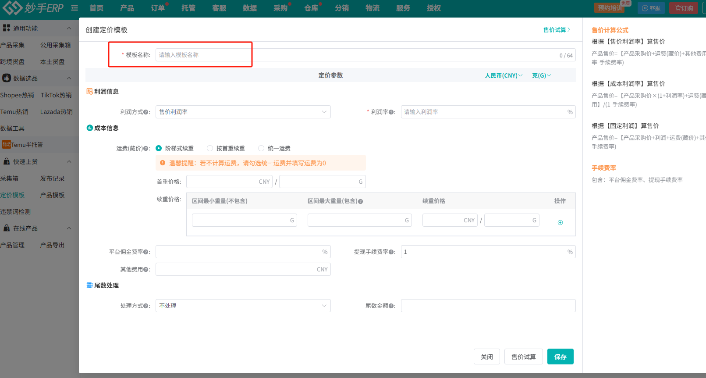Choose the 统一运费 radio option
This screenshot has width=706, height=378.
point(261,148)
